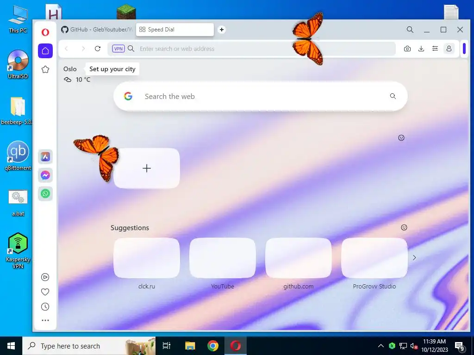Open Messenger in the sidebar
Image resolution: width=474 pixels, height=355 pixels.
pos(45,175)
